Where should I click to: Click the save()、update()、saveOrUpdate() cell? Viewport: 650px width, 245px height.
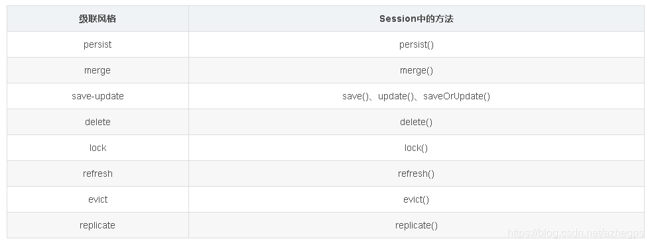coord(417,96)
